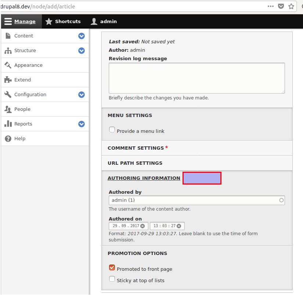This screenshot has height=295, width=303.
Task: Collapse the Authoring Information section
Action: click(x=144, y=178)
